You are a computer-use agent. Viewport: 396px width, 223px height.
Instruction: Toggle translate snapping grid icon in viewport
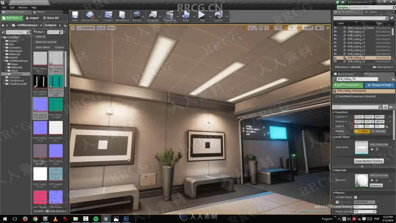(271, 28)
